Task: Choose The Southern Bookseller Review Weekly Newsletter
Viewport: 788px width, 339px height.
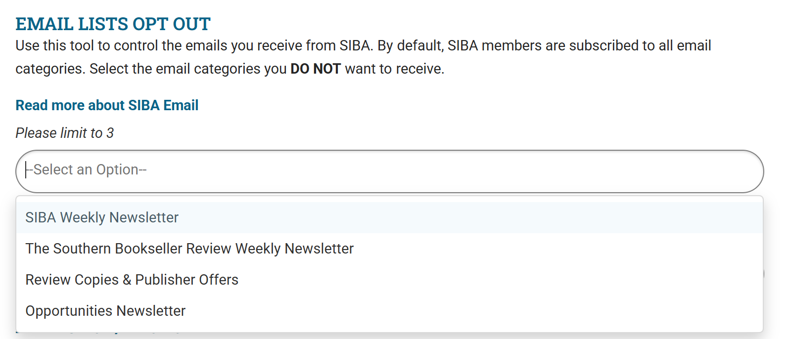Action: (x=190, y=249)
